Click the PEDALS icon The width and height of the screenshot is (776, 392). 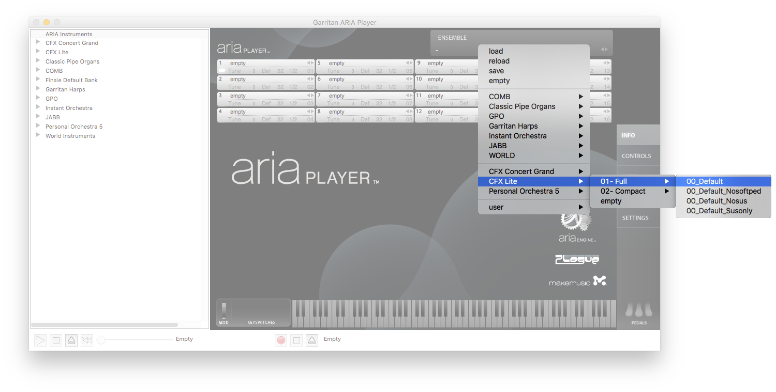pos(638,310)
